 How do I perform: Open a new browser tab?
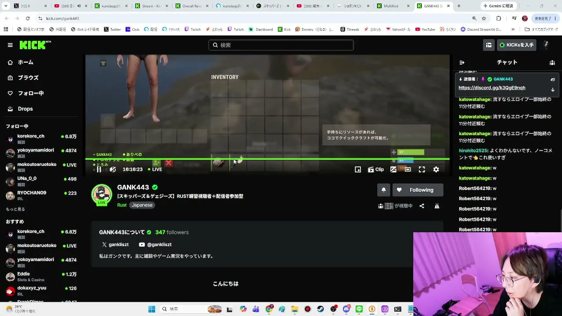[x=459, y=6]
